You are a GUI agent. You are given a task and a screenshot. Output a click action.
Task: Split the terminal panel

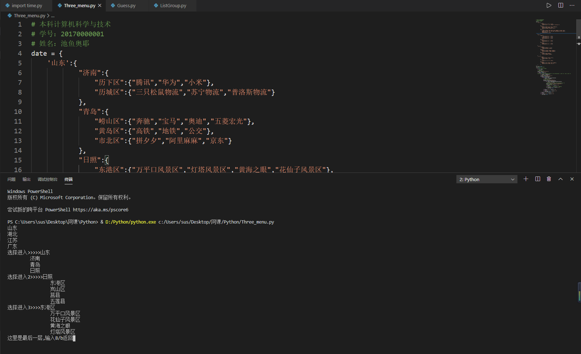coord(538,179)
